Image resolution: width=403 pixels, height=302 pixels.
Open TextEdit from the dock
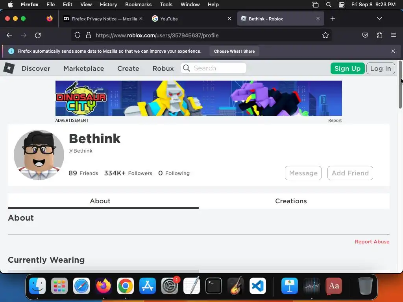tap(192, 286)
